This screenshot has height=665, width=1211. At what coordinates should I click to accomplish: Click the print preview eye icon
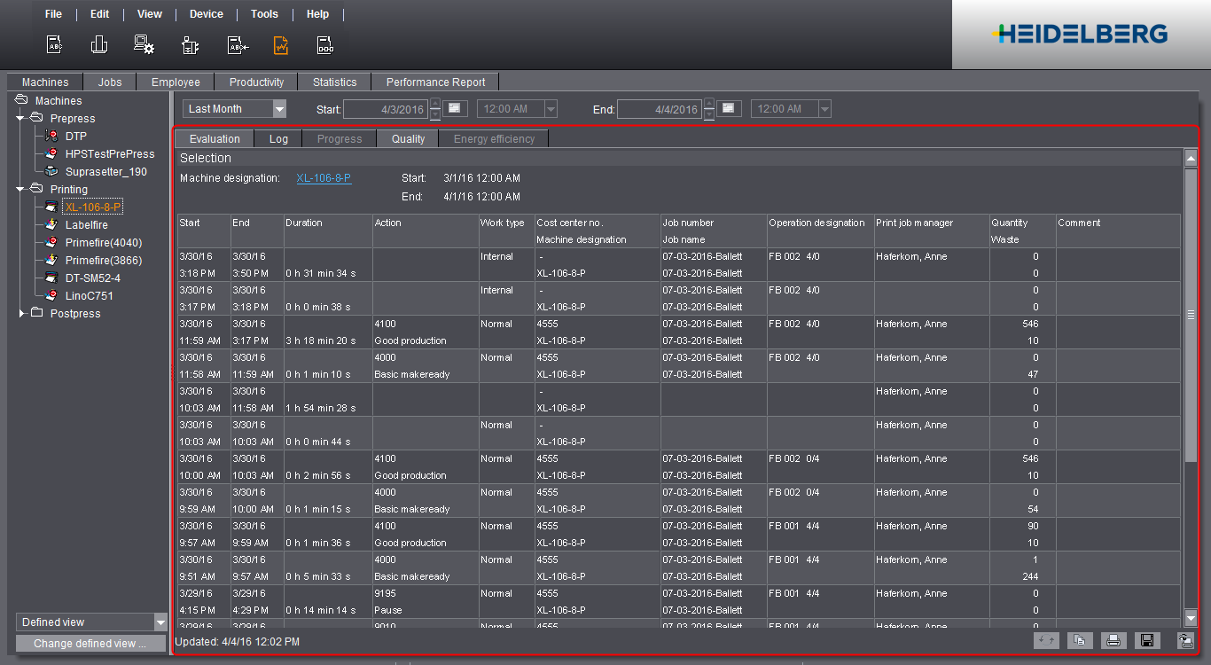click(1185, 640)
